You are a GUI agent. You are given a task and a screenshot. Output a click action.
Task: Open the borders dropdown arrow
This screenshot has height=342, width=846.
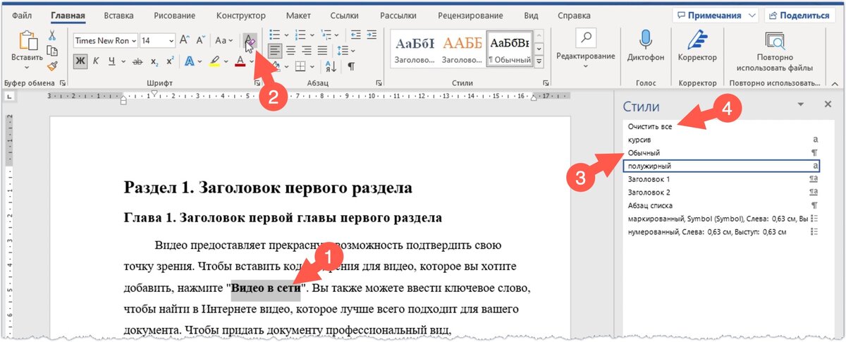(x=312, y=66)
